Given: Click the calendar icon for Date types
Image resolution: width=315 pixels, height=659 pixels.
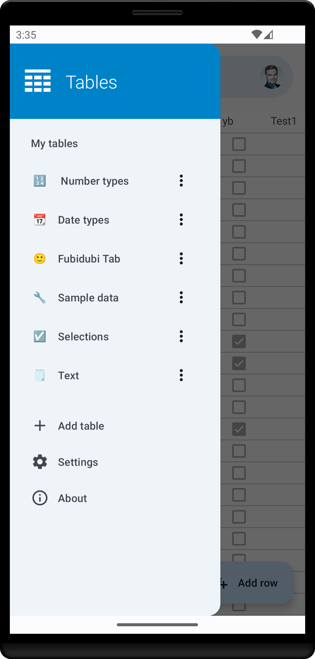Looking at the screenshot, I should pos(40,220).
